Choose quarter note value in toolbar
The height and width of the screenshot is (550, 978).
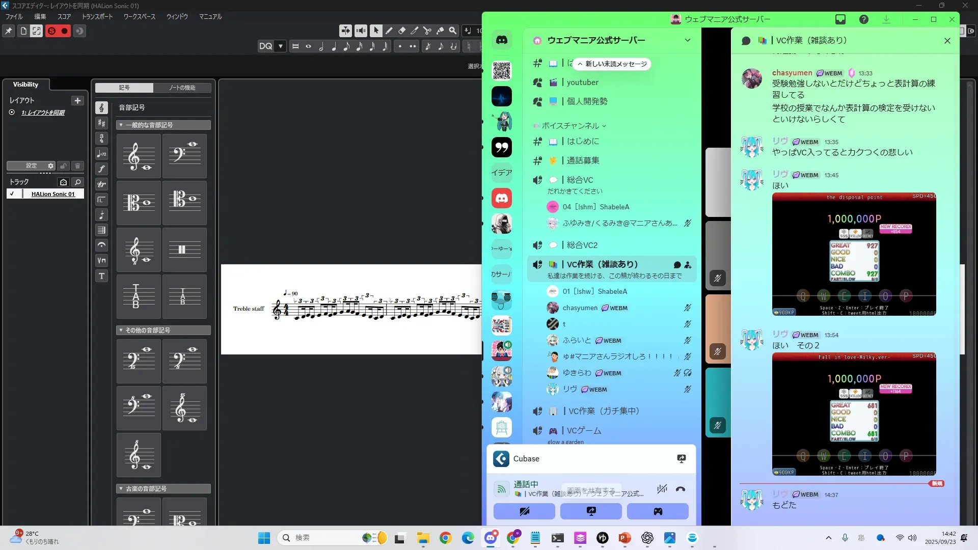(x=334, y=46)
